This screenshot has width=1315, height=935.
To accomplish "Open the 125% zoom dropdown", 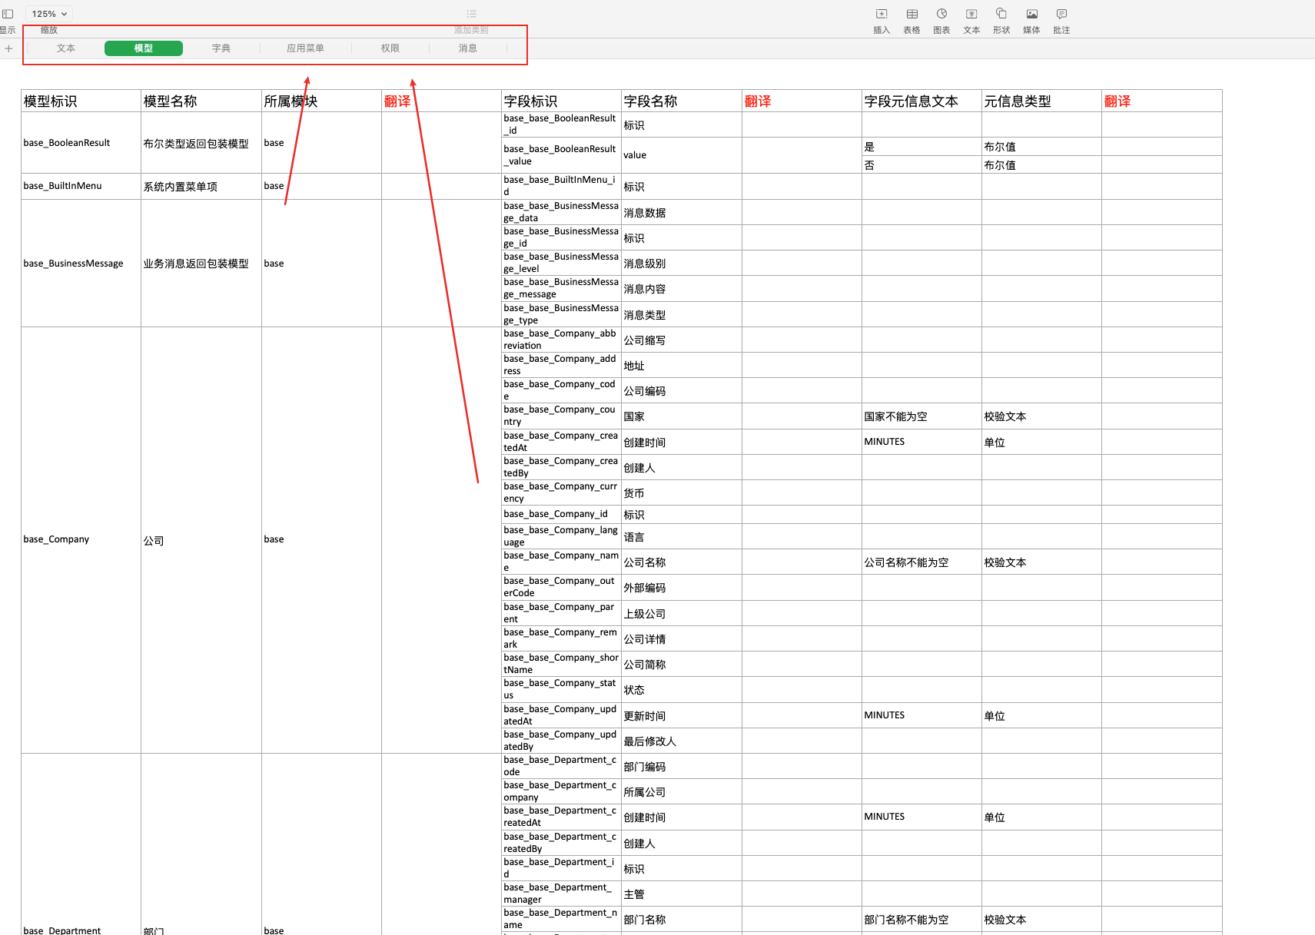I will pyautogui.click(x=49, y=14).
